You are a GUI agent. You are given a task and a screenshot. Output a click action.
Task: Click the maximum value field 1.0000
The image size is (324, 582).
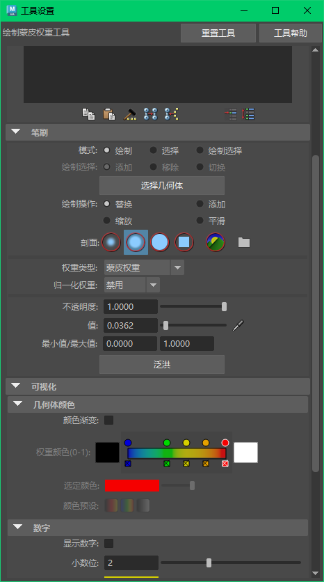coord(187,344)
